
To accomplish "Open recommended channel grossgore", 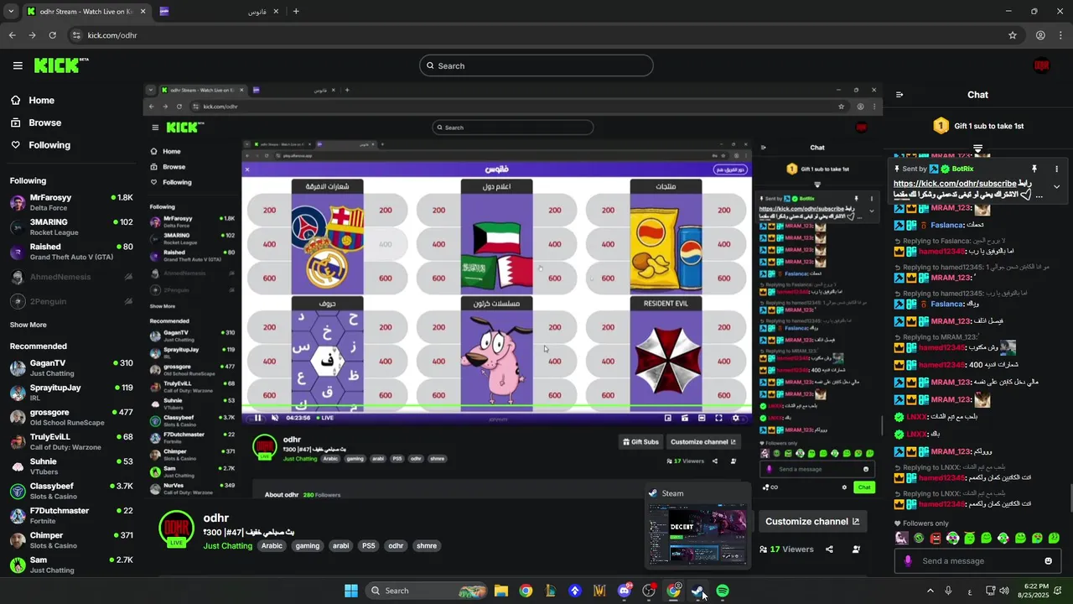I will [71, 417].
